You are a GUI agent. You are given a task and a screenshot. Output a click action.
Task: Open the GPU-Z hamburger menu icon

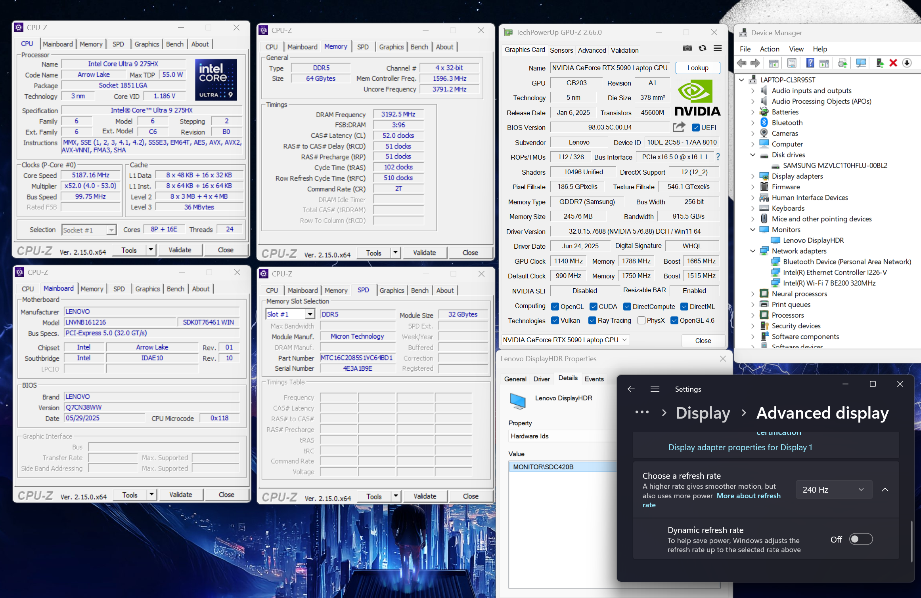click(x=718, y=48)
